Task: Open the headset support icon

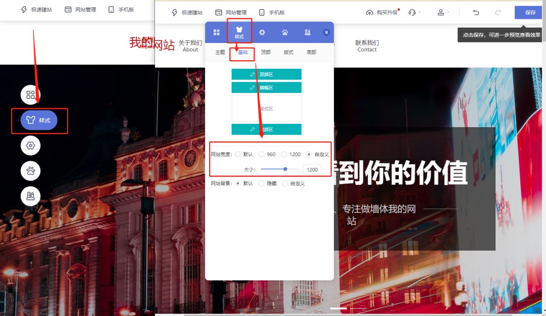Action: pos(412,12)
